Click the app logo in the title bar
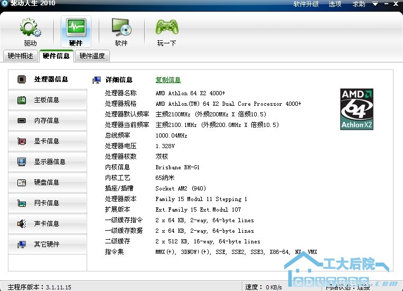This screenshot has width=403, height=291. point(5,3)
